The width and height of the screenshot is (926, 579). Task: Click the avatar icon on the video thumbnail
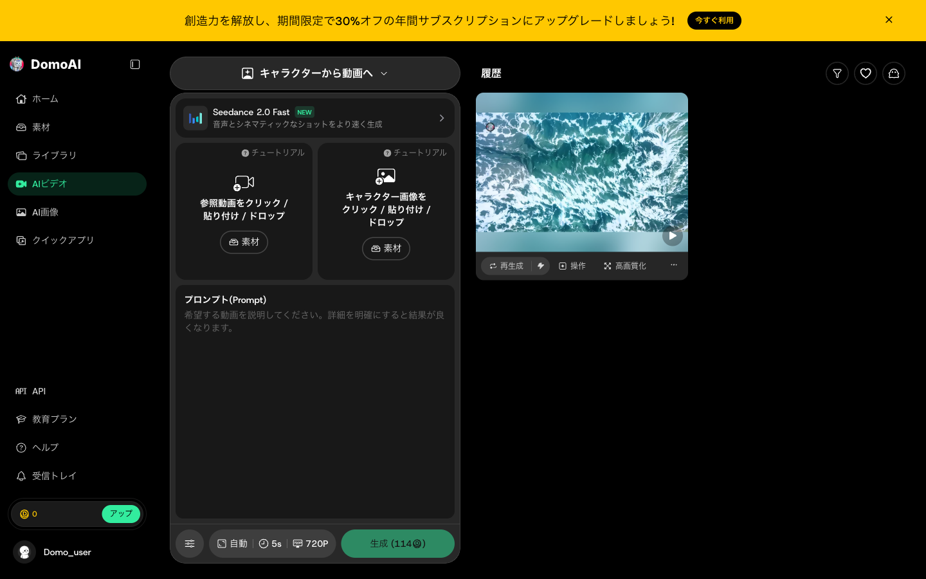click(x=490, y=127)
